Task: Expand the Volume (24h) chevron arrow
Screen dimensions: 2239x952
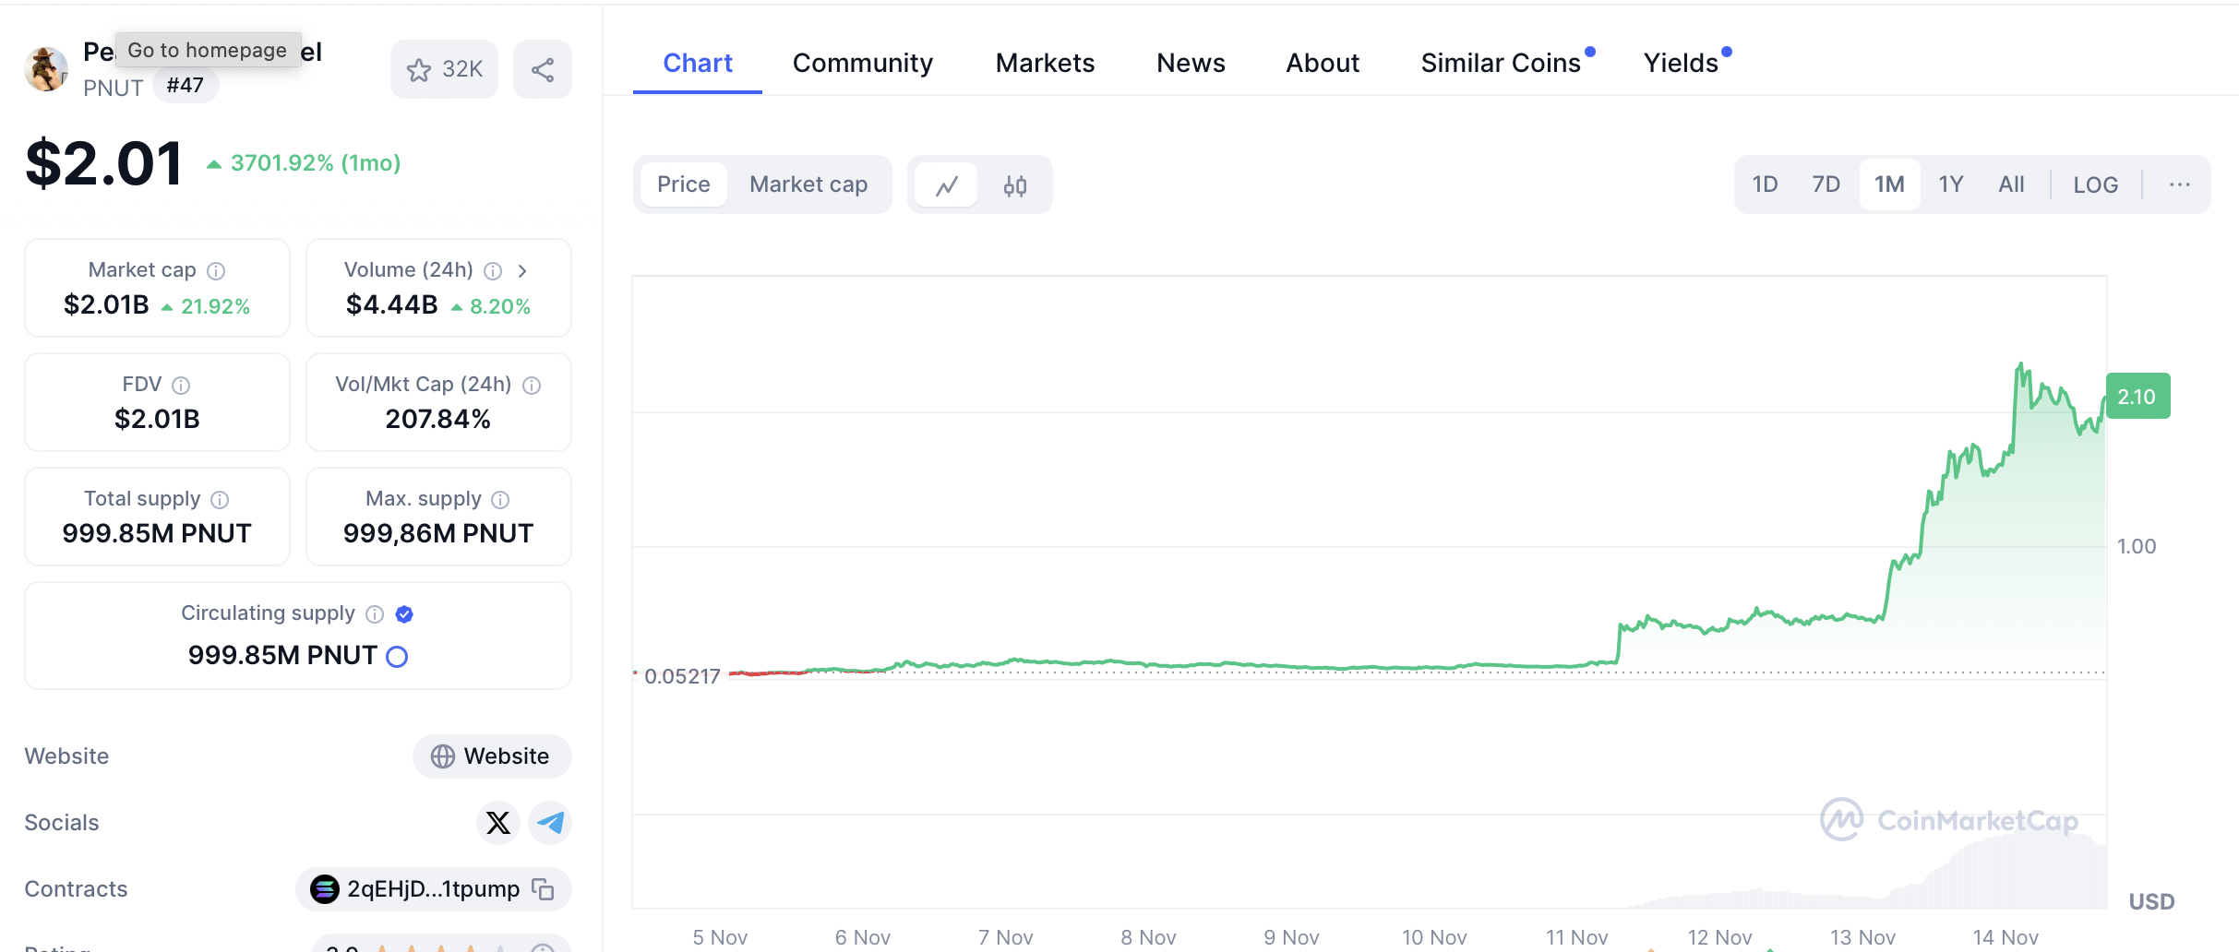Action: tap(522, 270)
